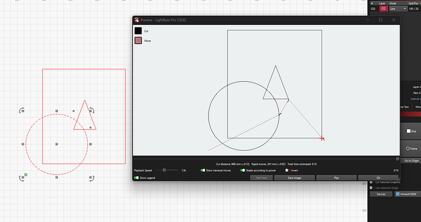Turn off the Show Legend toggle
The width and height of the screenshot is (421, 222).
(137, 177)
